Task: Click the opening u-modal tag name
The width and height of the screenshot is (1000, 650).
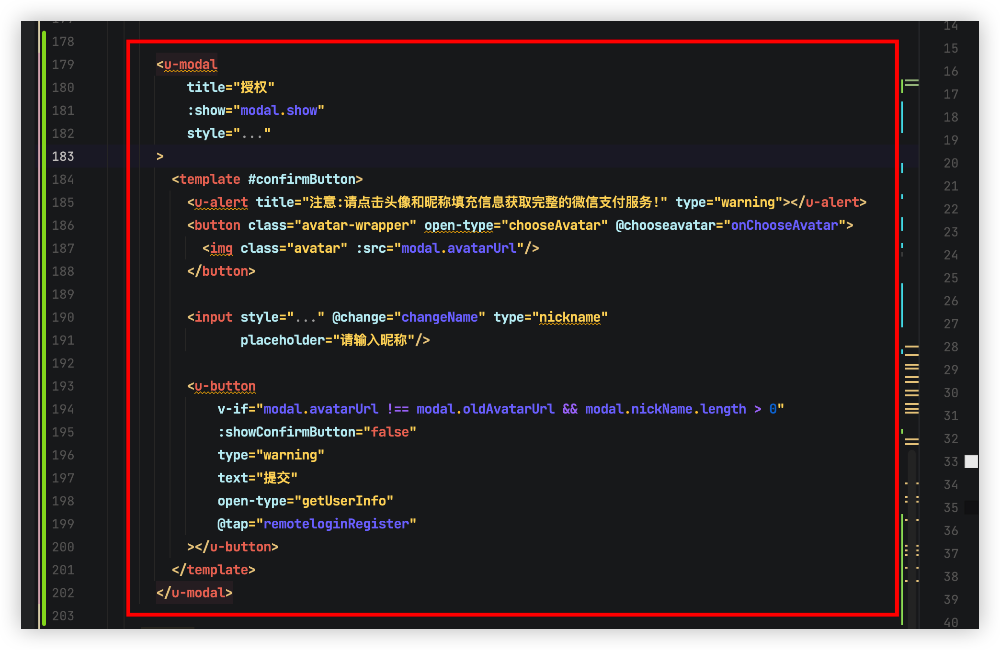Action: coord(191,65)
